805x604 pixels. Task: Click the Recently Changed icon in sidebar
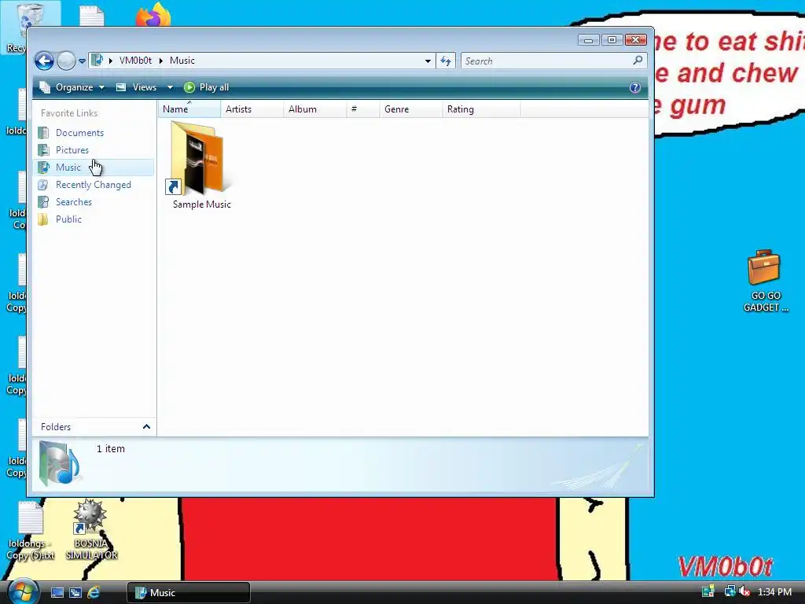[44, 185]
